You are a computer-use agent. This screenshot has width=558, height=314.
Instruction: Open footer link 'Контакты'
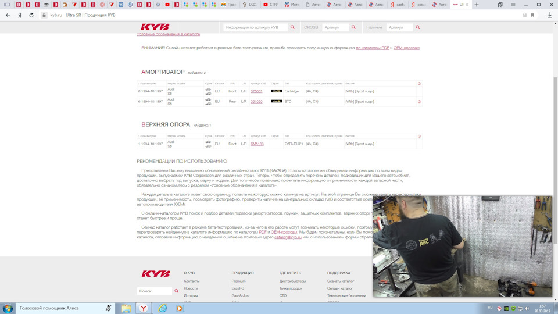tap(191, 281)
